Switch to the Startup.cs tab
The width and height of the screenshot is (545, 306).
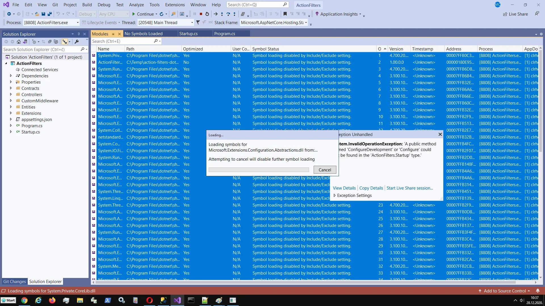pos(188,34)
